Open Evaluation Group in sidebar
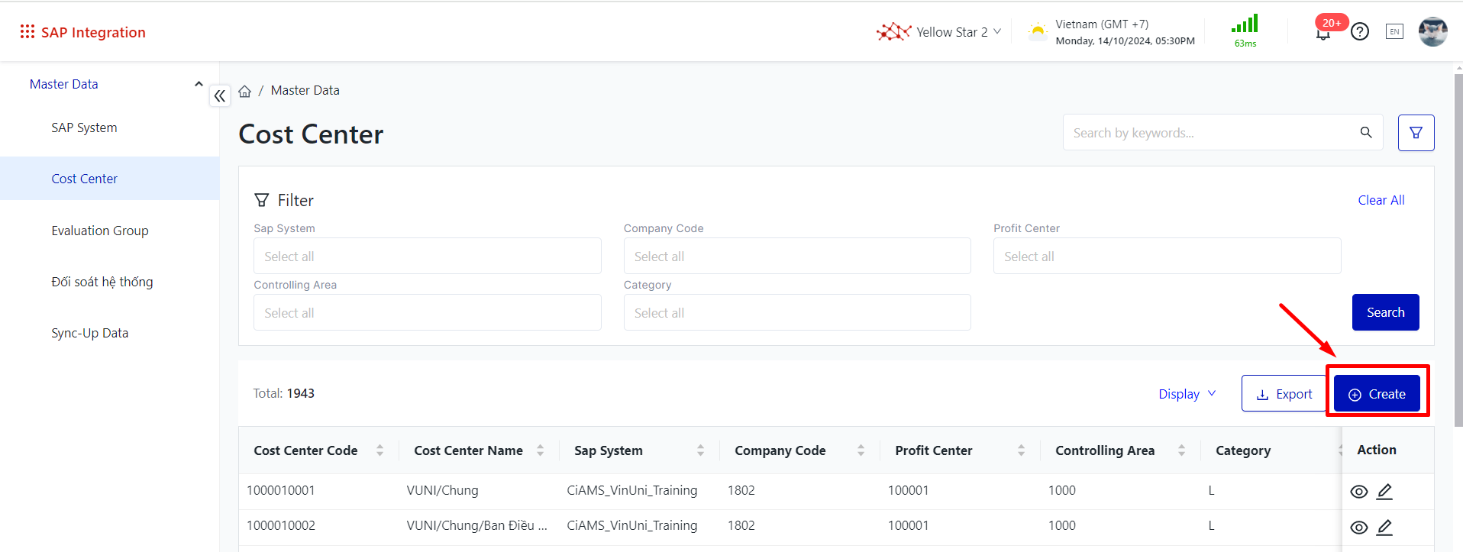Image resolution: width=1463 pixels, height=552 pixels. (100, 231)
